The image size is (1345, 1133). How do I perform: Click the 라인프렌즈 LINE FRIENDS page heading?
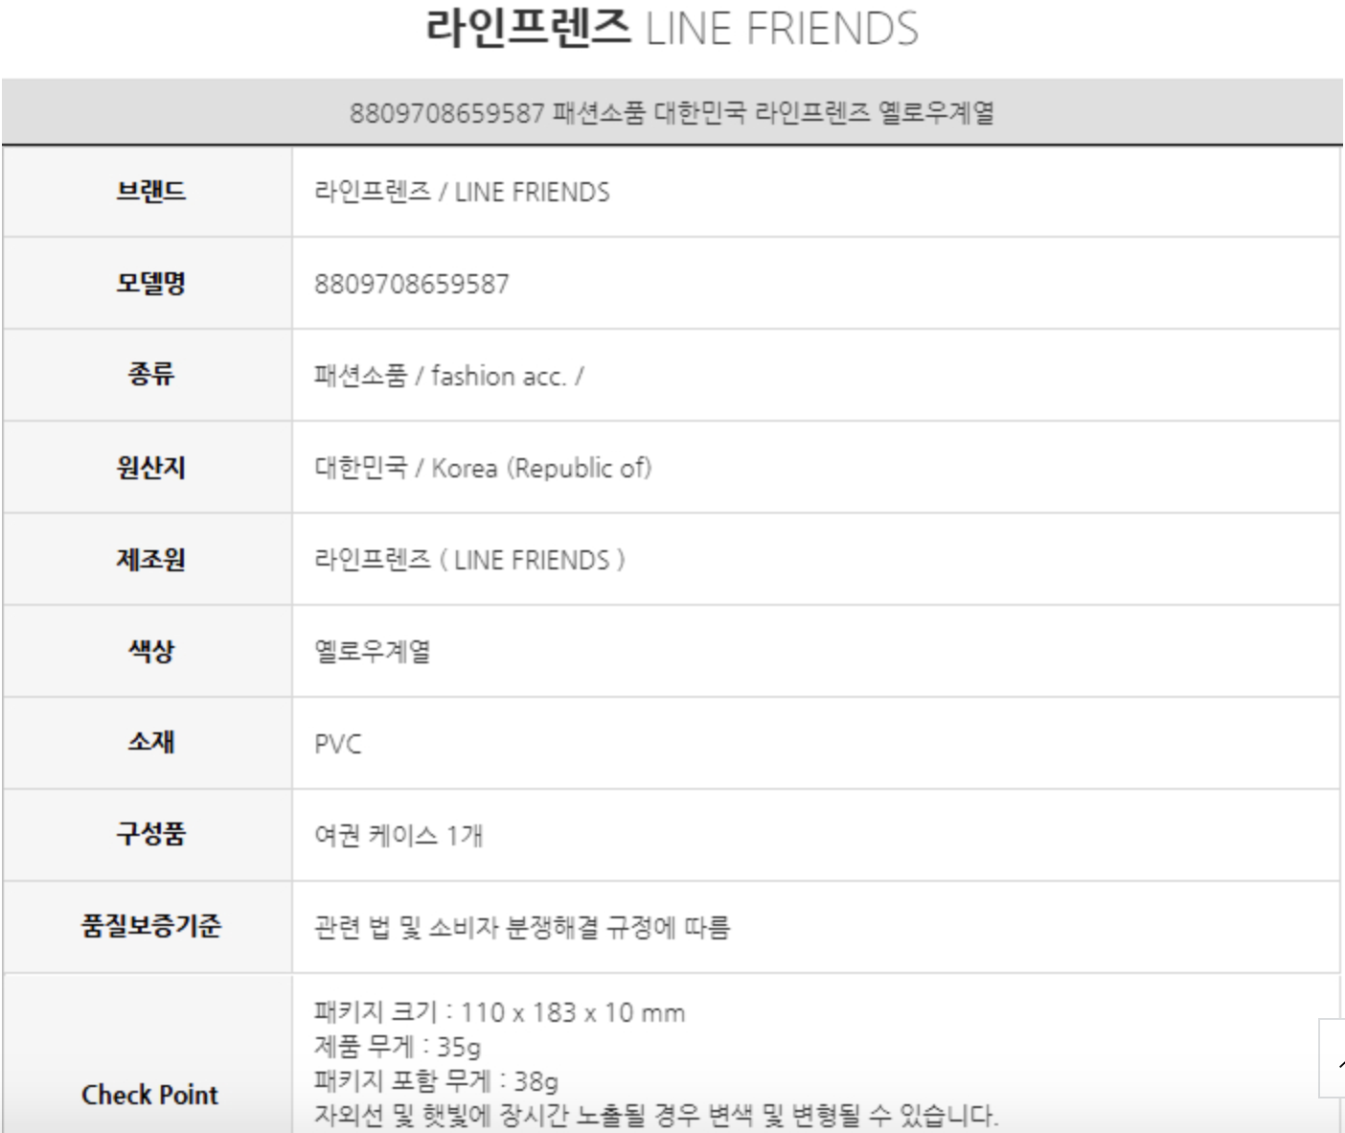pos(672,29)
